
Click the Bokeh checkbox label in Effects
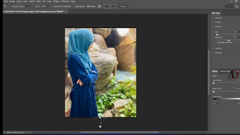click(x=214, y=76)
